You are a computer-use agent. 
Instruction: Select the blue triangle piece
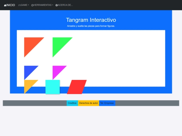tap(29, 70)
